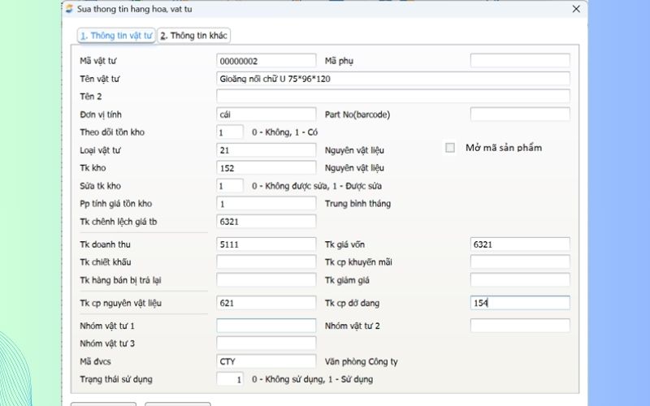Select the empty Tên 2 field
The width and height of the screenshot is (650, 406).
pos(392,97)
